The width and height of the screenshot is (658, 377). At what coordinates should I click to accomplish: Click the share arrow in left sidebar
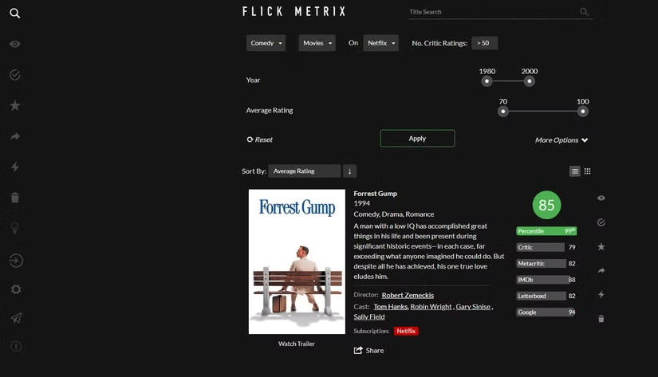click(x=15, y=136)
